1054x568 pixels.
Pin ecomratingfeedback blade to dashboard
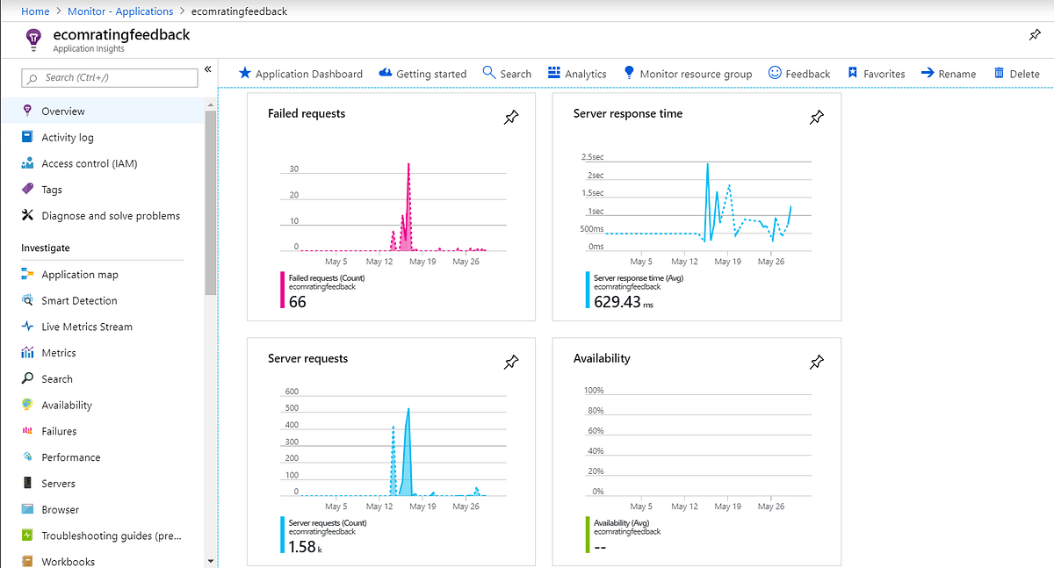click(x=1034, y=35)
